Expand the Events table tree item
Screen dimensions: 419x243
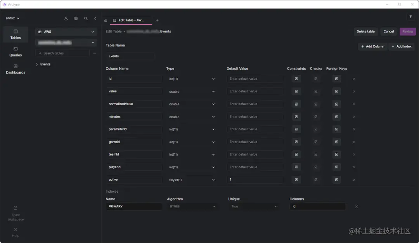click(36, 65)
